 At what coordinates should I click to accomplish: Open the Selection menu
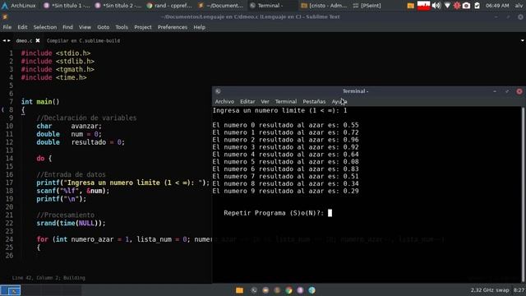click(x=45, y=27)
